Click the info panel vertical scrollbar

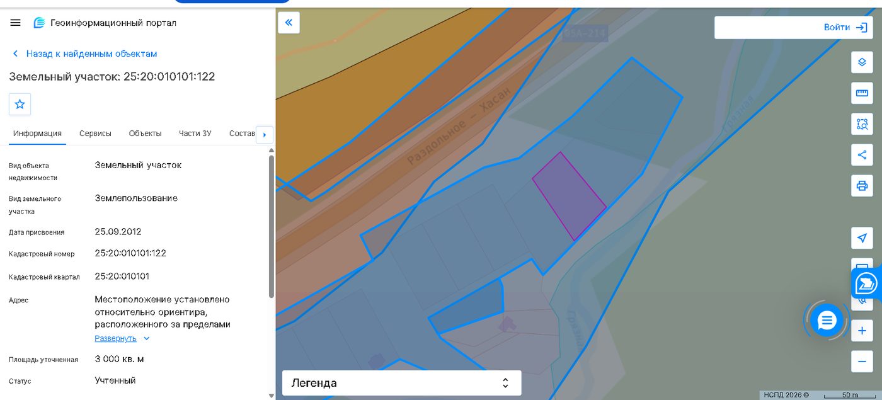pyautogui.click(x=272, y=227)
